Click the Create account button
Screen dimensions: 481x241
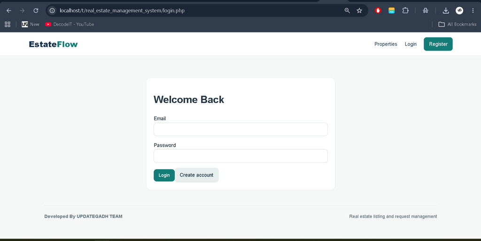click(x=197, y=175)
